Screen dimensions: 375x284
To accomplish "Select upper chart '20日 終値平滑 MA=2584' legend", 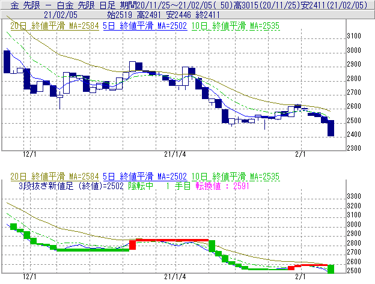I will pyautogui.click(x=55, y=26).
